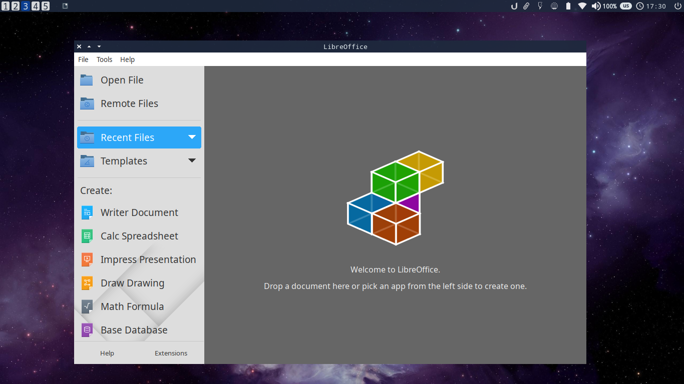684x384 pixels.
Task: Click the Open File folder icon
Action: point(87,80)
